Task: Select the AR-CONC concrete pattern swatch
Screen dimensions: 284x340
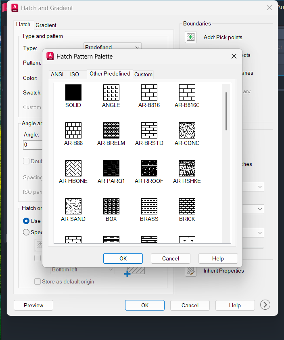Action: [x=187, y=130]
